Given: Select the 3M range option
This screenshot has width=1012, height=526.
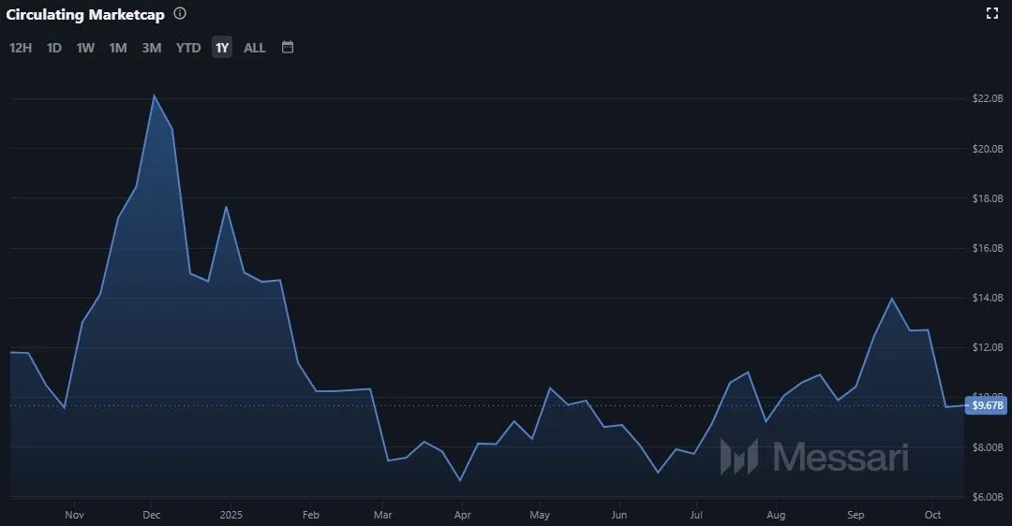Looking at the screenshot, I should pyautogui.click(x=152, y=48).
